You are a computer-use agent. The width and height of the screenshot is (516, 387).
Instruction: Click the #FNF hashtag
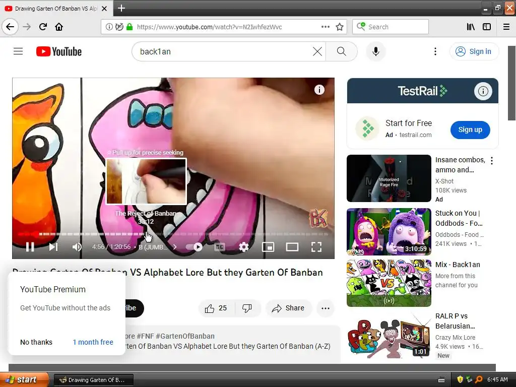click(x=145, y=336)
